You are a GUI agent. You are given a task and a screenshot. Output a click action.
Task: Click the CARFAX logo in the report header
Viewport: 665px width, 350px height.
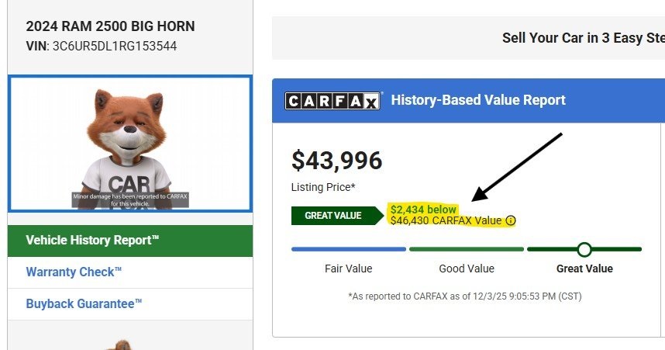point(333,101)
